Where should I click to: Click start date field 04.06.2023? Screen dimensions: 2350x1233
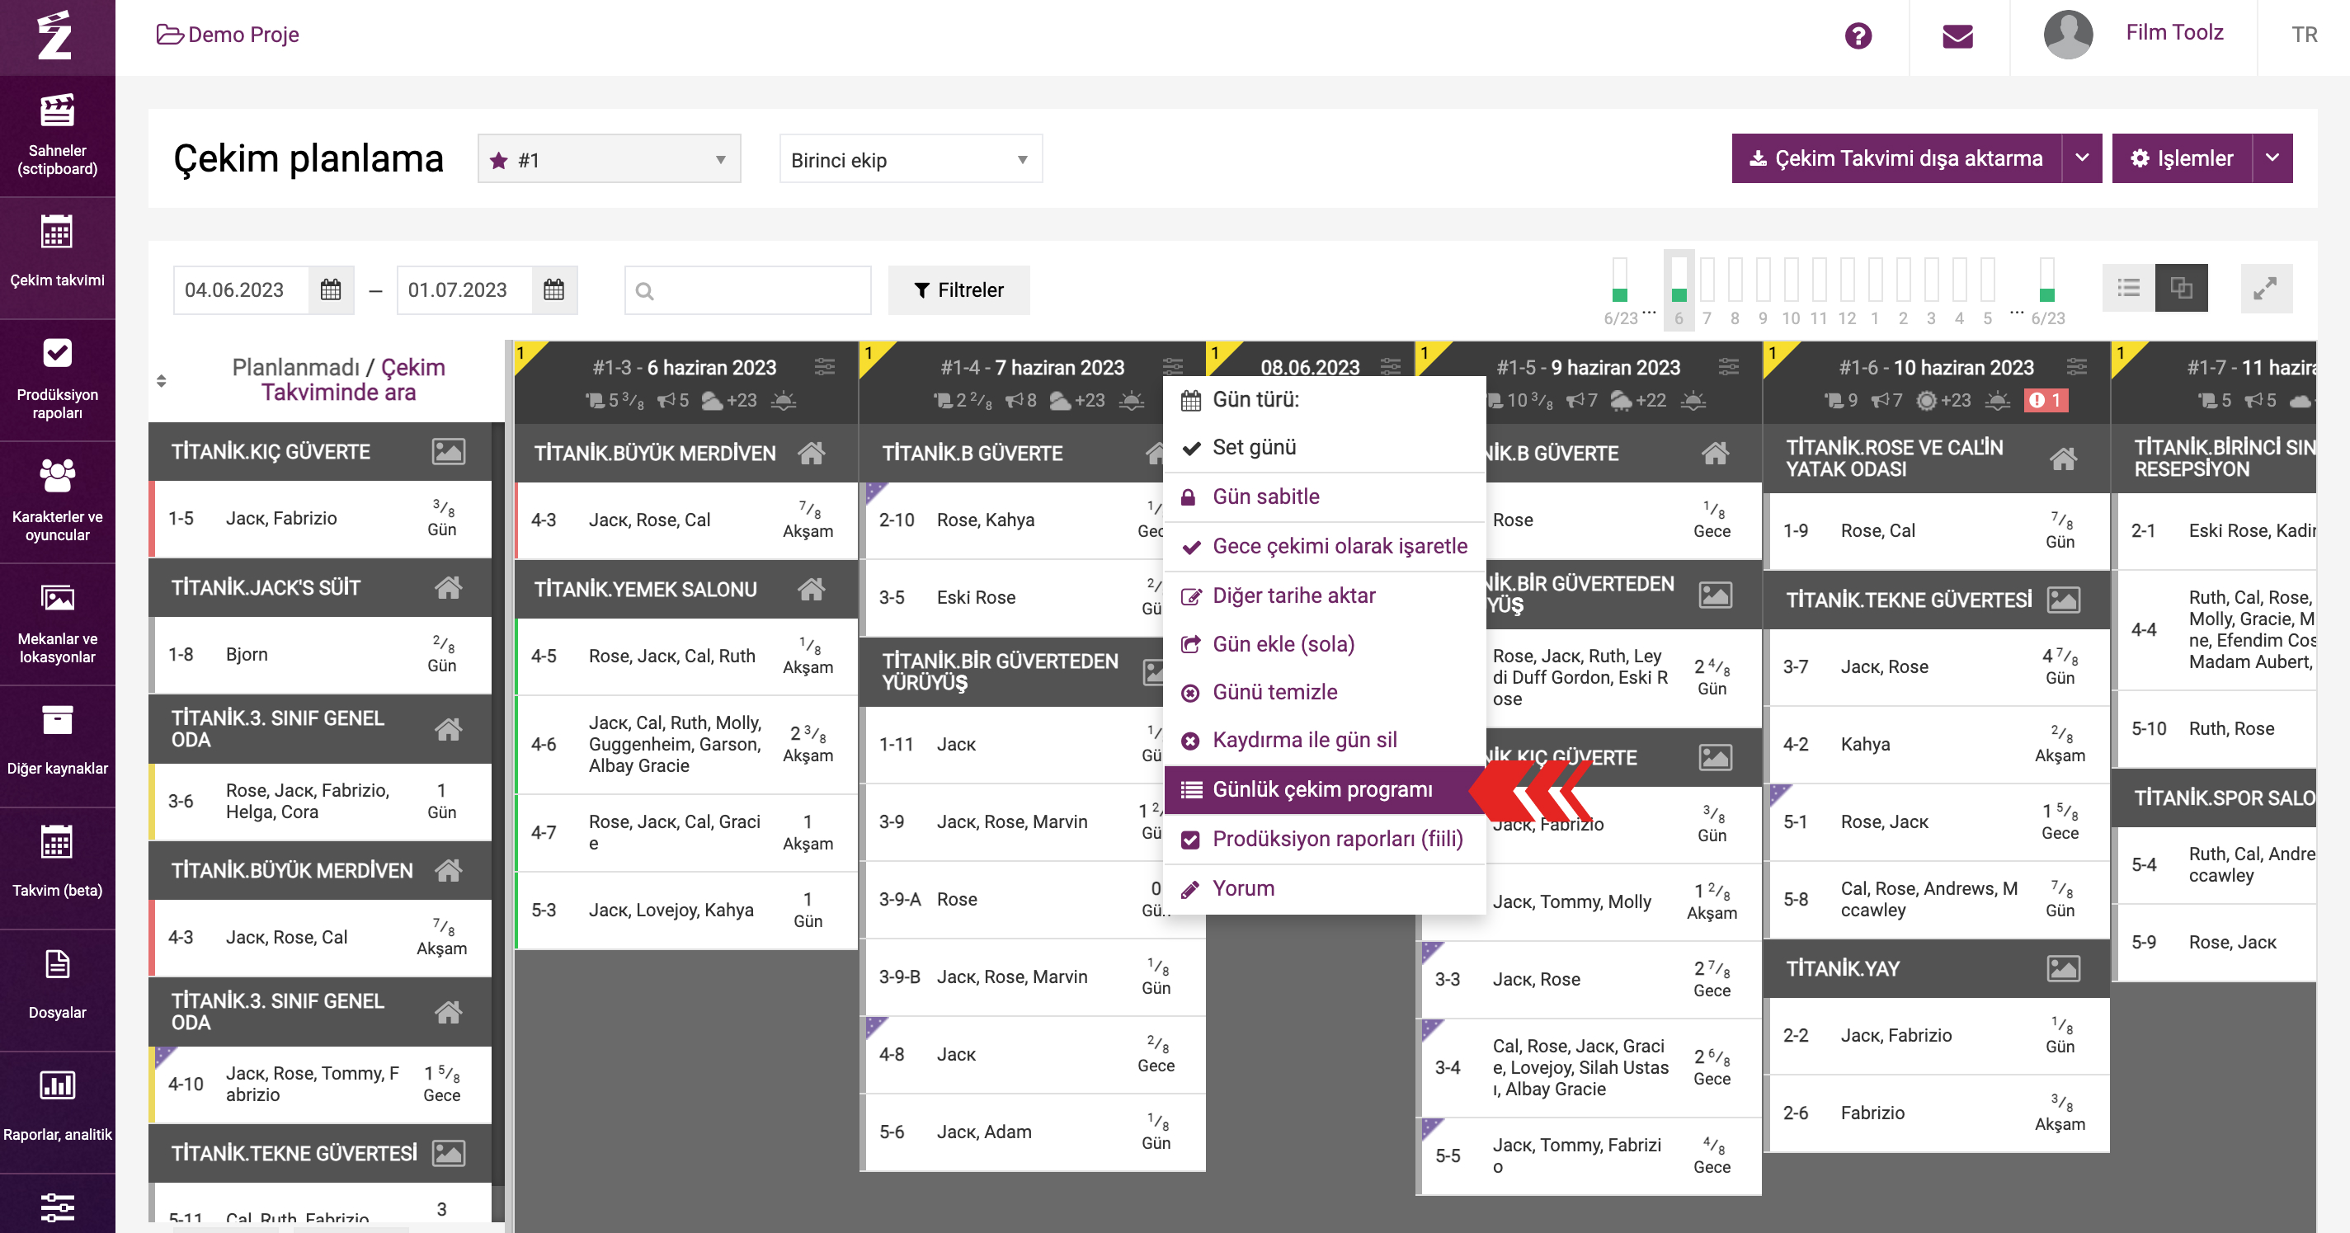pyautogui.click(x=241, y=290)
